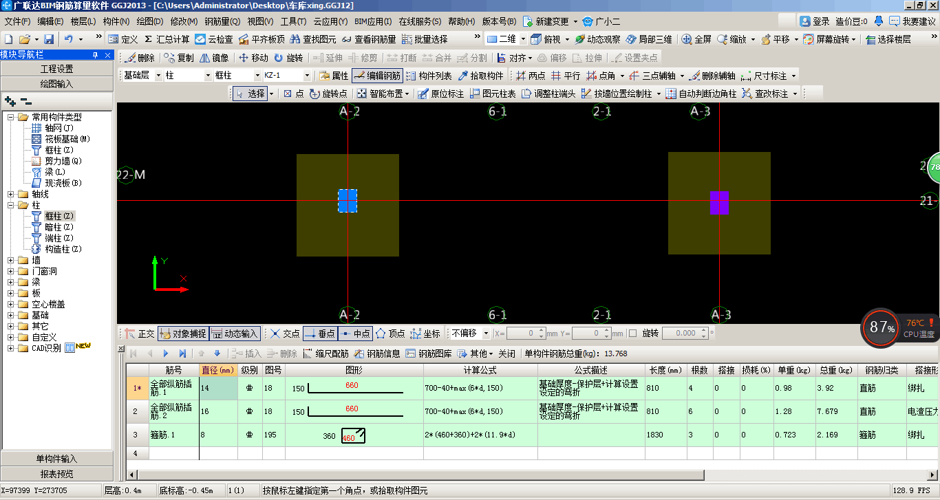
Task: Toggle 对象捕捉 object snap
Action: (182, 334)
